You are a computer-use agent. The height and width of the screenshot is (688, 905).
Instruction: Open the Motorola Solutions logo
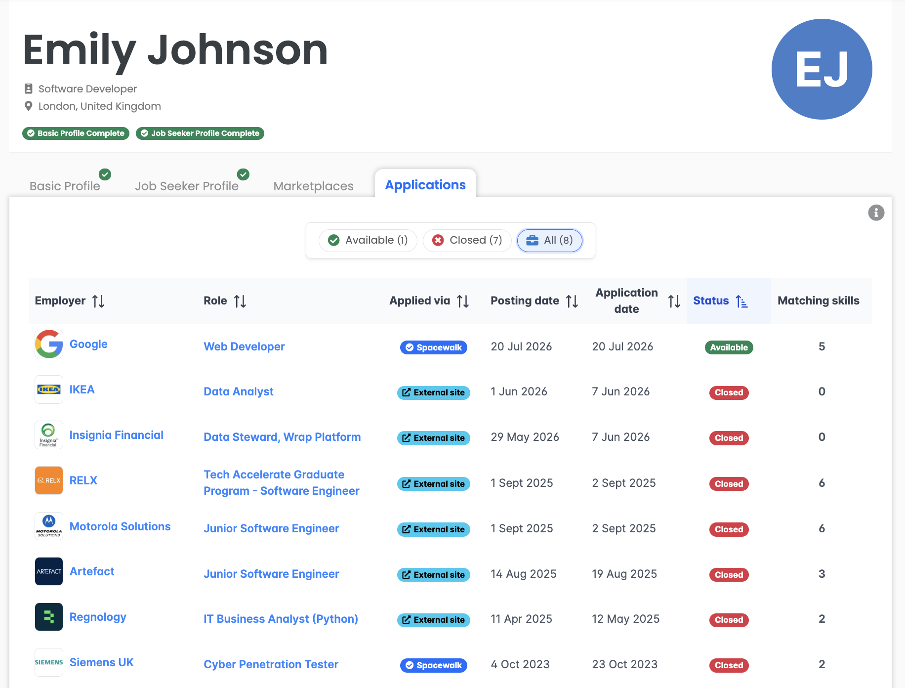tap(49, 526)
